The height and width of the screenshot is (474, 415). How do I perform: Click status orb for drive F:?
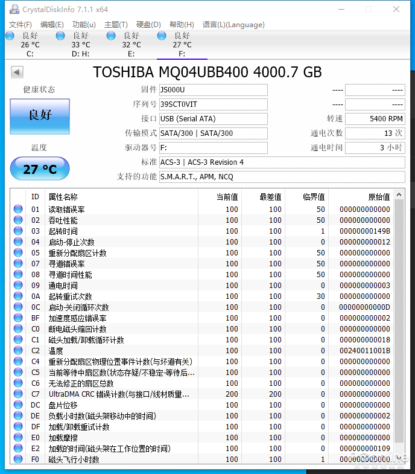tap(162, 36)
